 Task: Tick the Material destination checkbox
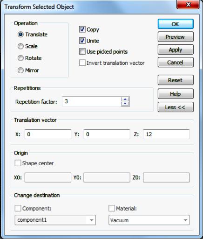[112, 208]
